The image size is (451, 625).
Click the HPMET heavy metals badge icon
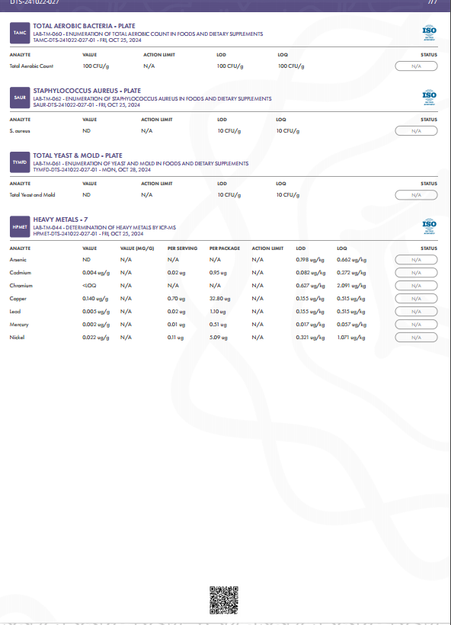[20, 227]
